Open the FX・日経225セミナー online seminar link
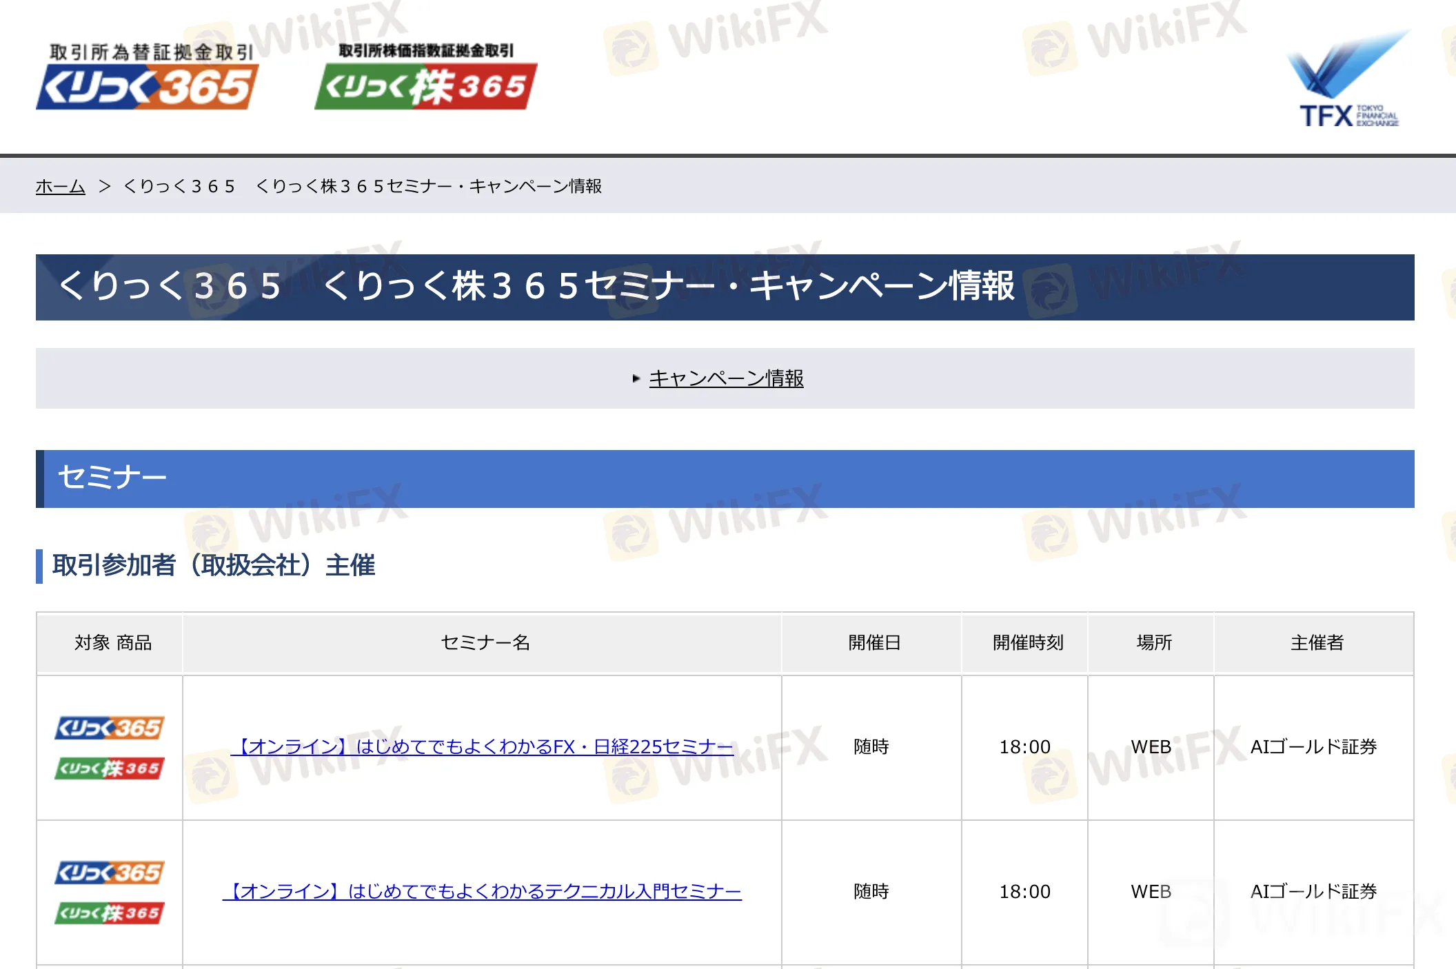This screenshot has width=1456, height=969. [482, 746]
